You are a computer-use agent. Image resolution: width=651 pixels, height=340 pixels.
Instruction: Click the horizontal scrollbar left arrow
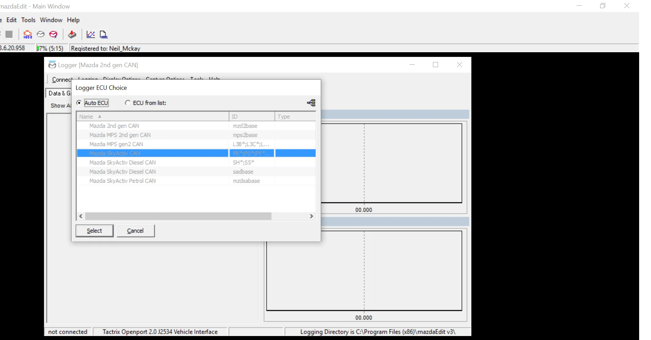pos(81,216)
